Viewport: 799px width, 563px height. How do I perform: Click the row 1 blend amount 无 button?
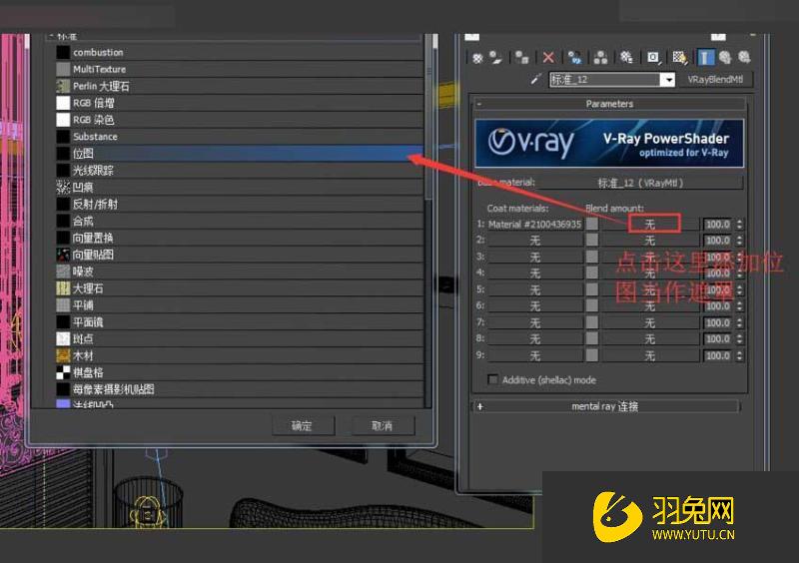[650, 225]
